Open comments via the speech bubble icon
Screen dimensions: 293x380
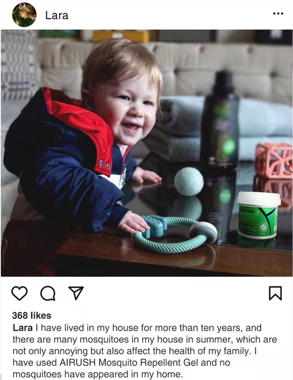pyautogui.click(x=48, y=293)
